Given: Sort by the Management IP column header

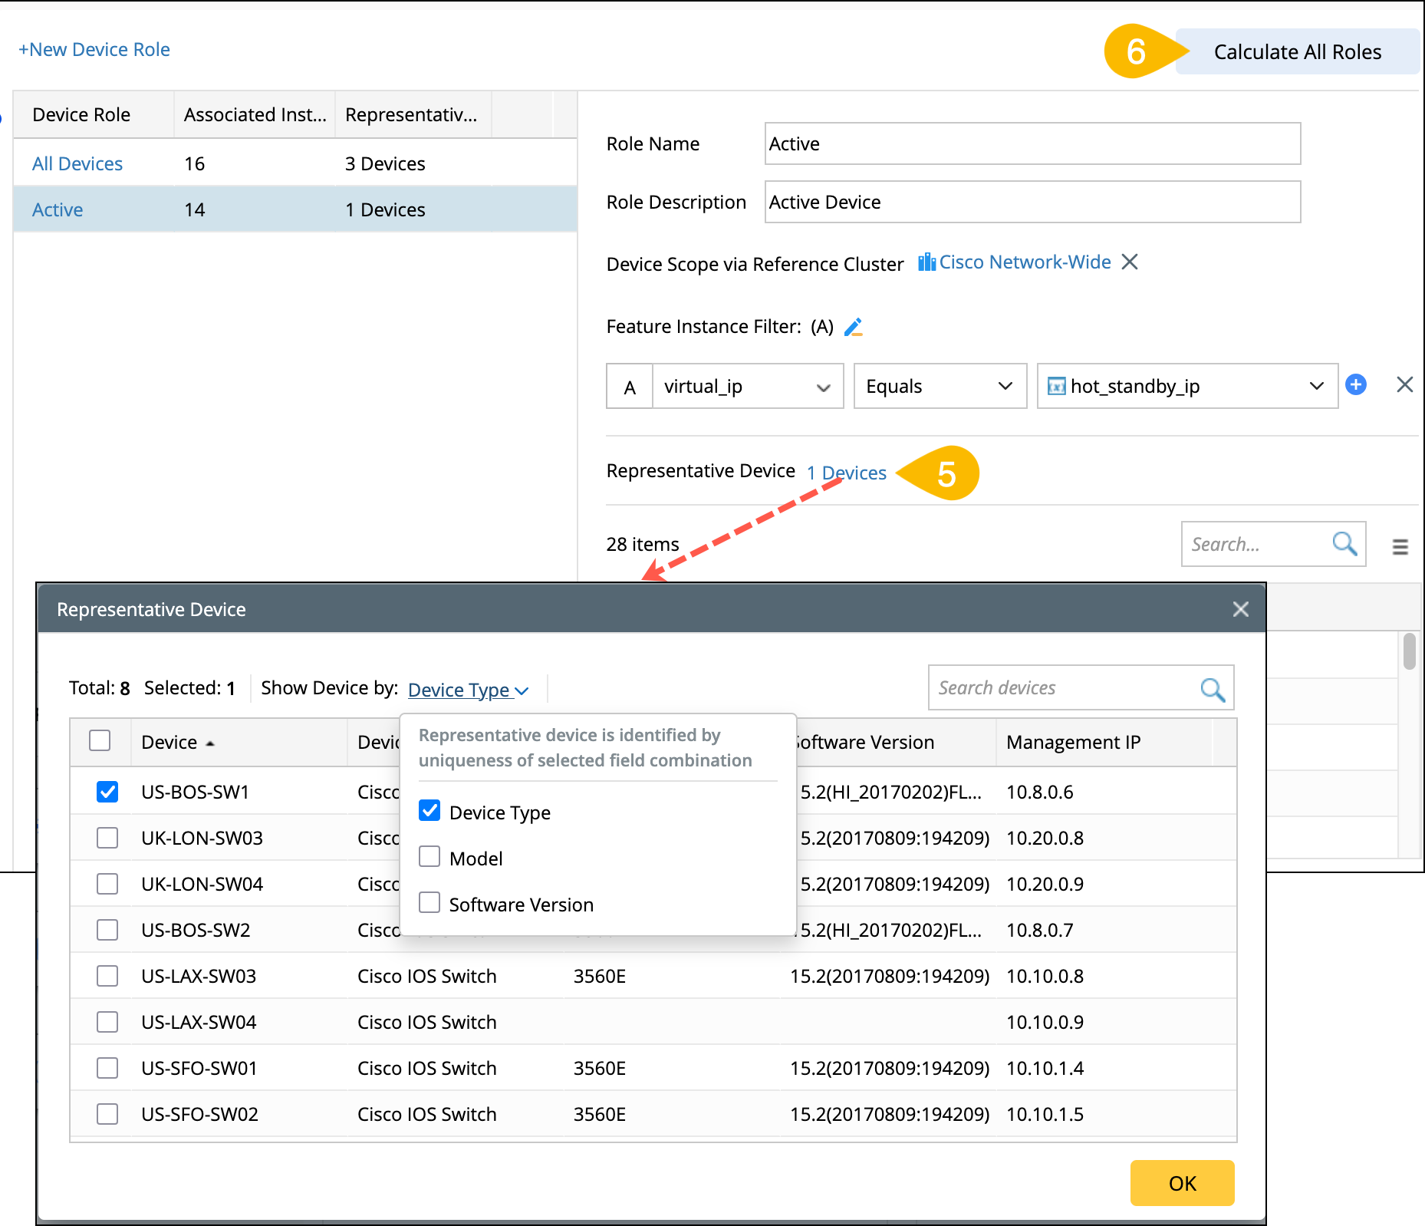Looking at the screenshot, I should pos(1073,742).
